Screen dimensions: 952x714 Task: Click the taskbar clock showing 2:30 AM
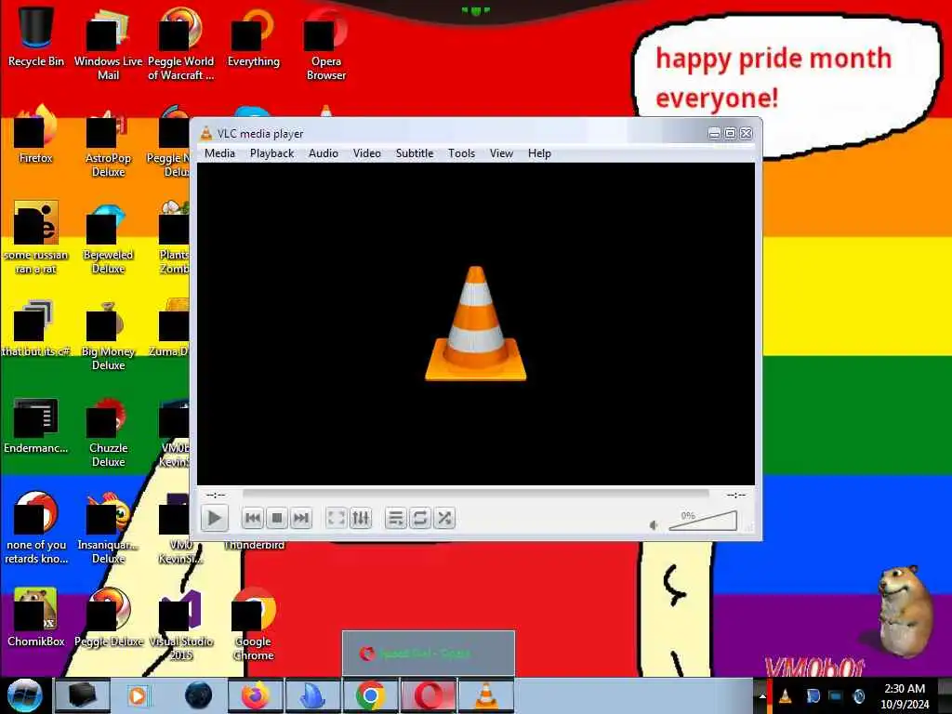905,696
